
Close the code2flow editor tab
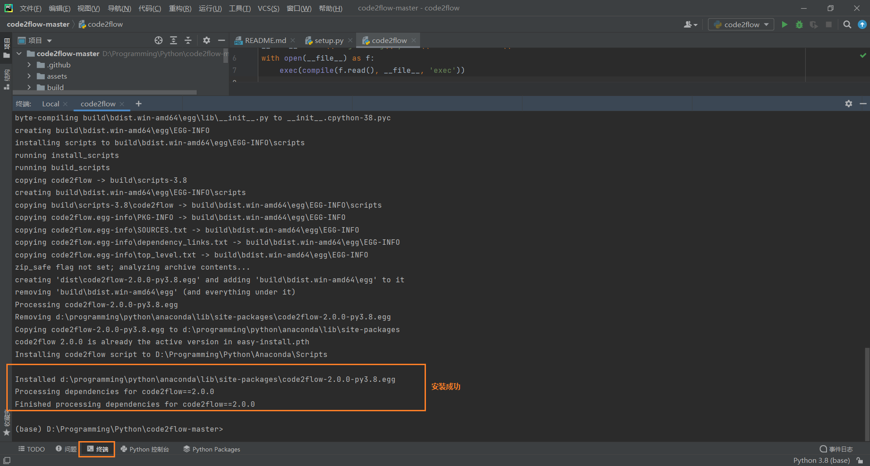pos(413,40)
